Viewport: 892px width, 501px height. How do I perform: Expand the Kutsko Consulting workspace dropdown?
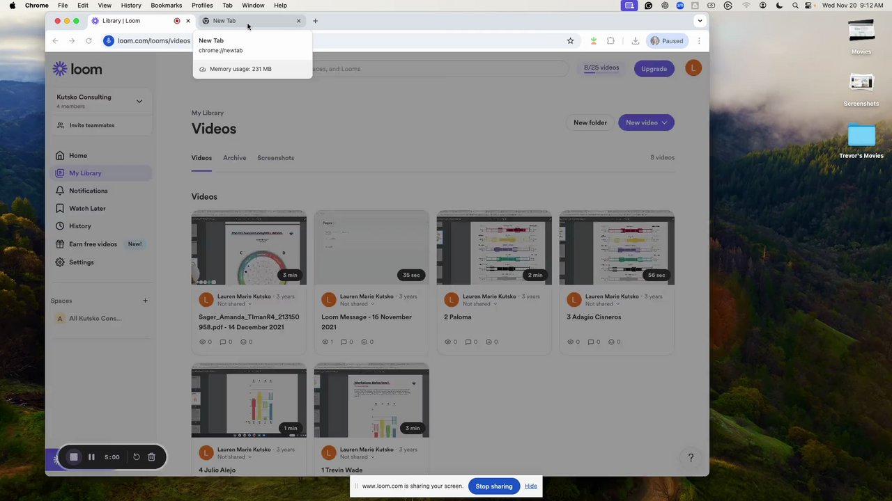[x=139, y=102]
